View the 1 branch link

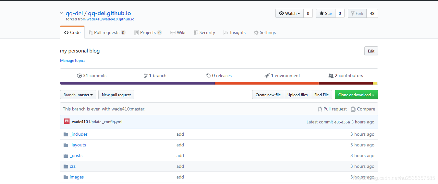coord(155,76)
